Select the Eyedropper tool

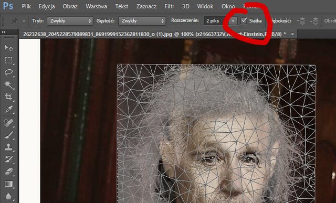point(8,110)
